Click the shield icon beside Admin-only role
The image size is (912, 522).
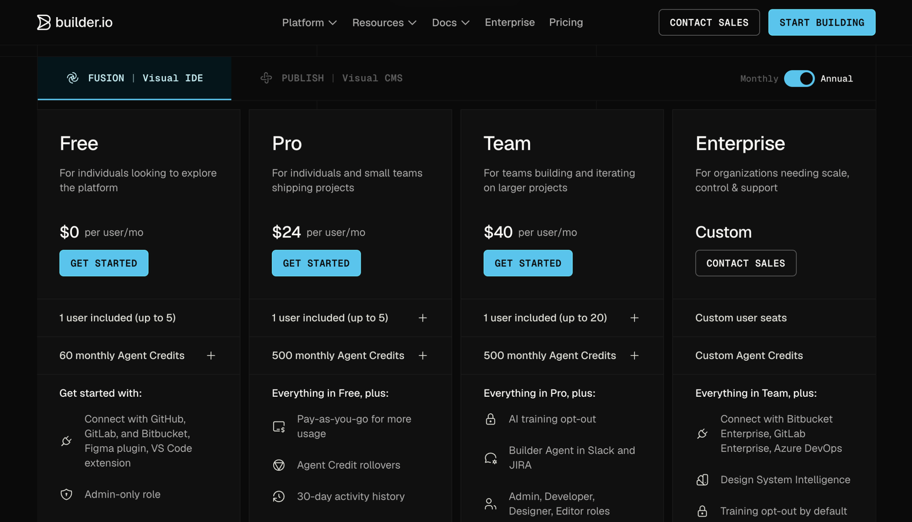(x=66, y=494)
